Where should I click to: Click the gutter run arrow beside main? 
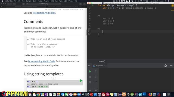[x=93, y=5]
